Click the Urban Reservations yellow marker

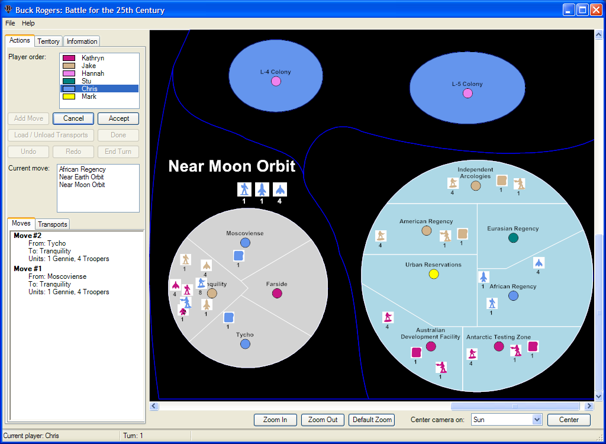point(434,274)
